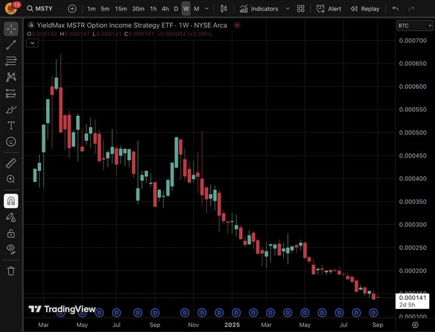Click the 2025 label on time axis

232,325
